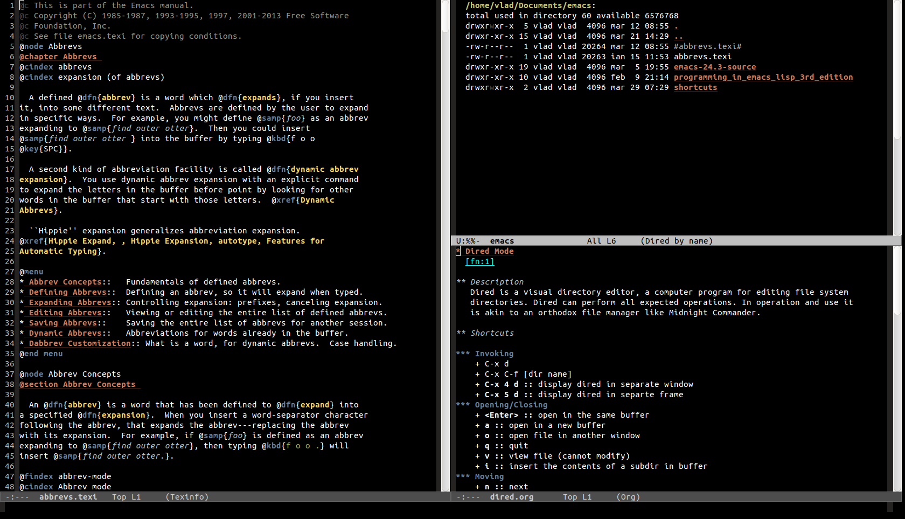The height and width of the screenshot is (519, 905).
Task: Click the emacs buffer name in Dired mode line
Action: coord(502,241)
